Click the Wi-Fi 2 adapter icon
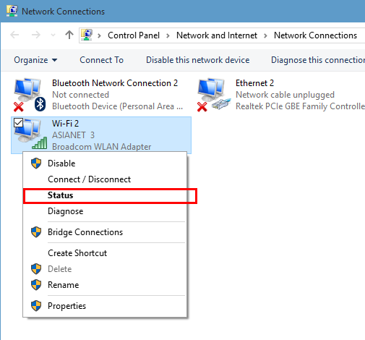 30,134
